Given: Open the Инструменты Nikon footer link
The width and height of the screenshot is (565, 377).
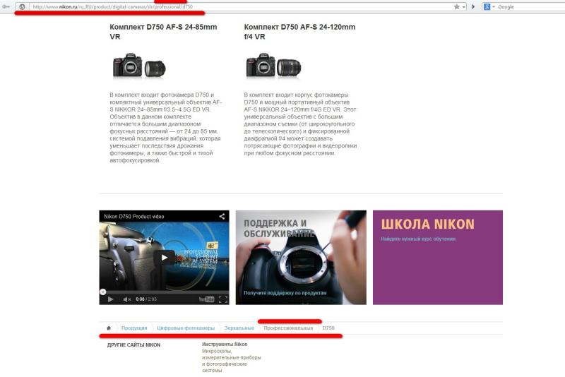Looking at the screenshot, I should click(x=225, y=345).
